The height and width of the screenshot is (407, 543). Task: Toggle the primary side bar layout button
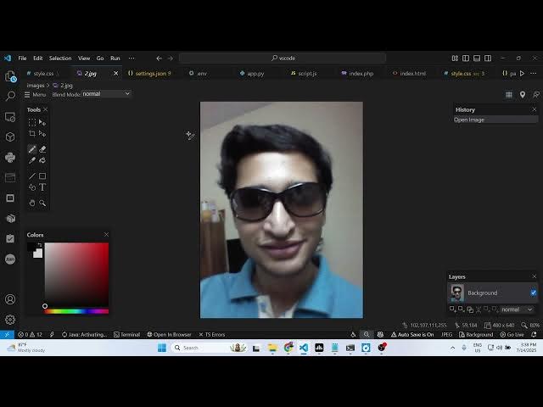(x=466, y=59)
